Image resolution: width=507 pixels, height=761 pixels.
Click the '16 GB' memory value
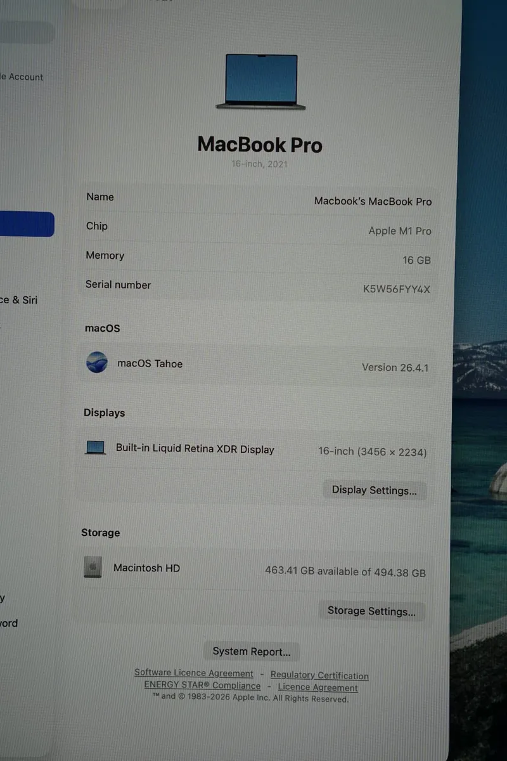tap(416, 260)
